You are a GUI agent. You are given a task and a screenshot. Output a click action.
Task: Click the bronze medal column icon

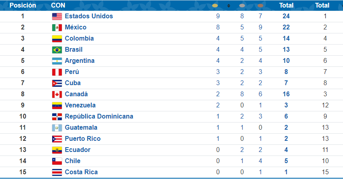coord(260,6)
